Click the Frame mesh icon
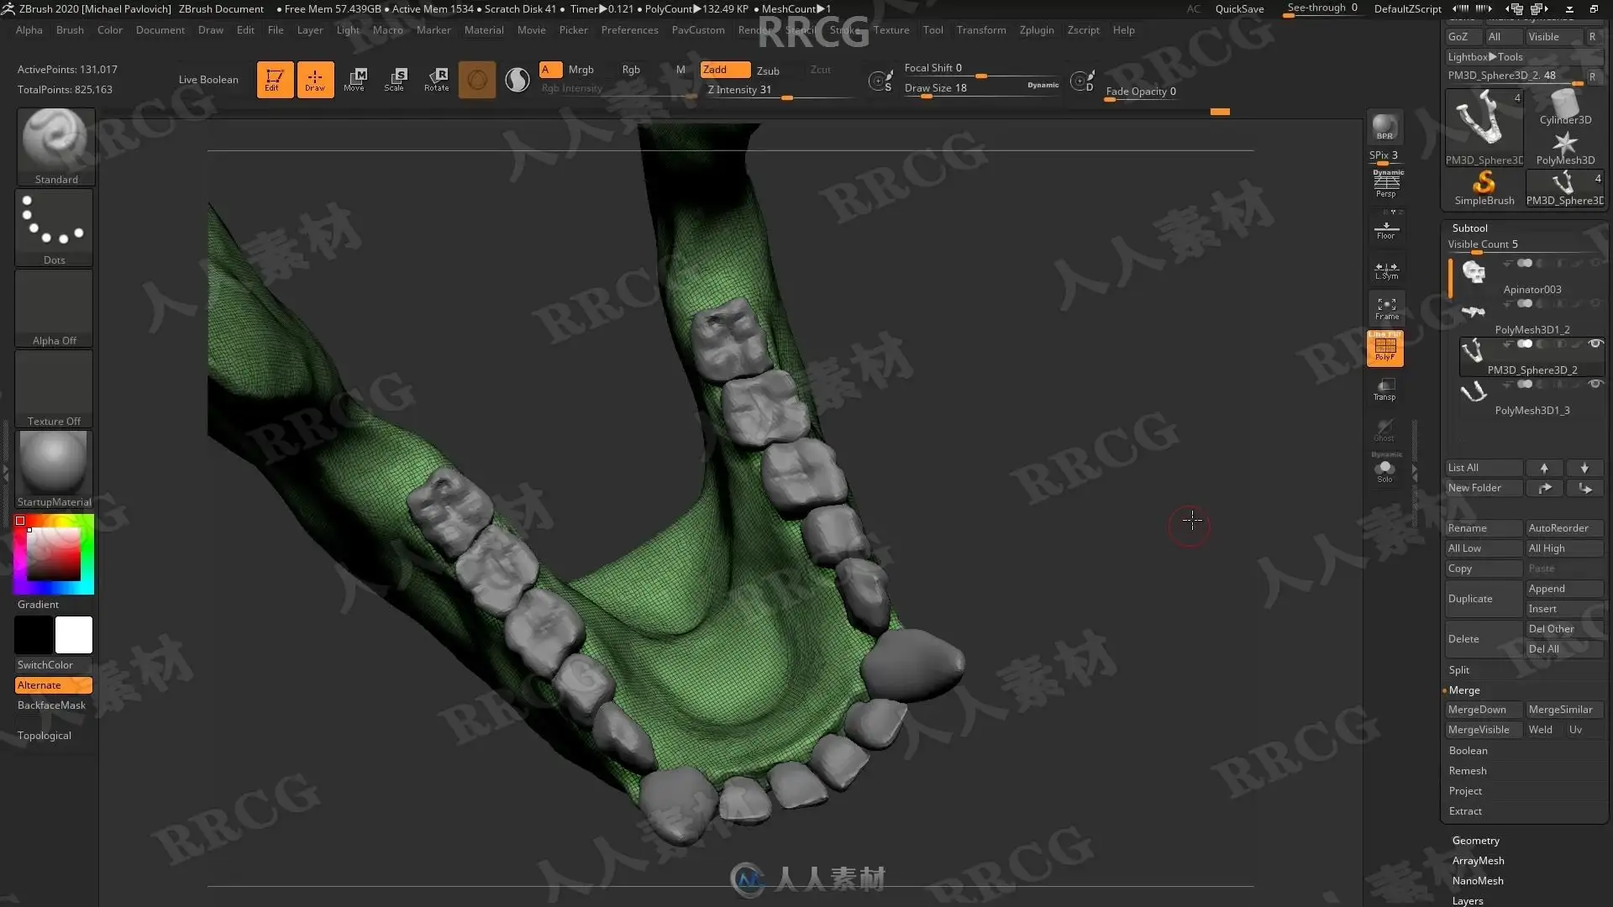The width and height of the screenshot is (1613, 907). tap(1386, 308)
